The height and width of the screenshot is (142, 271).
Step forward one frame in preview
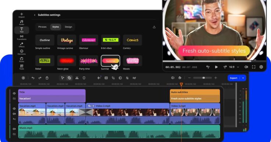coord(225,67)
